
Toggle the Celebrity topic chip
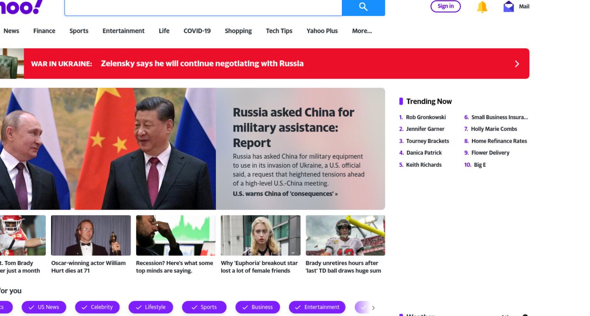(x=97, y=307)
